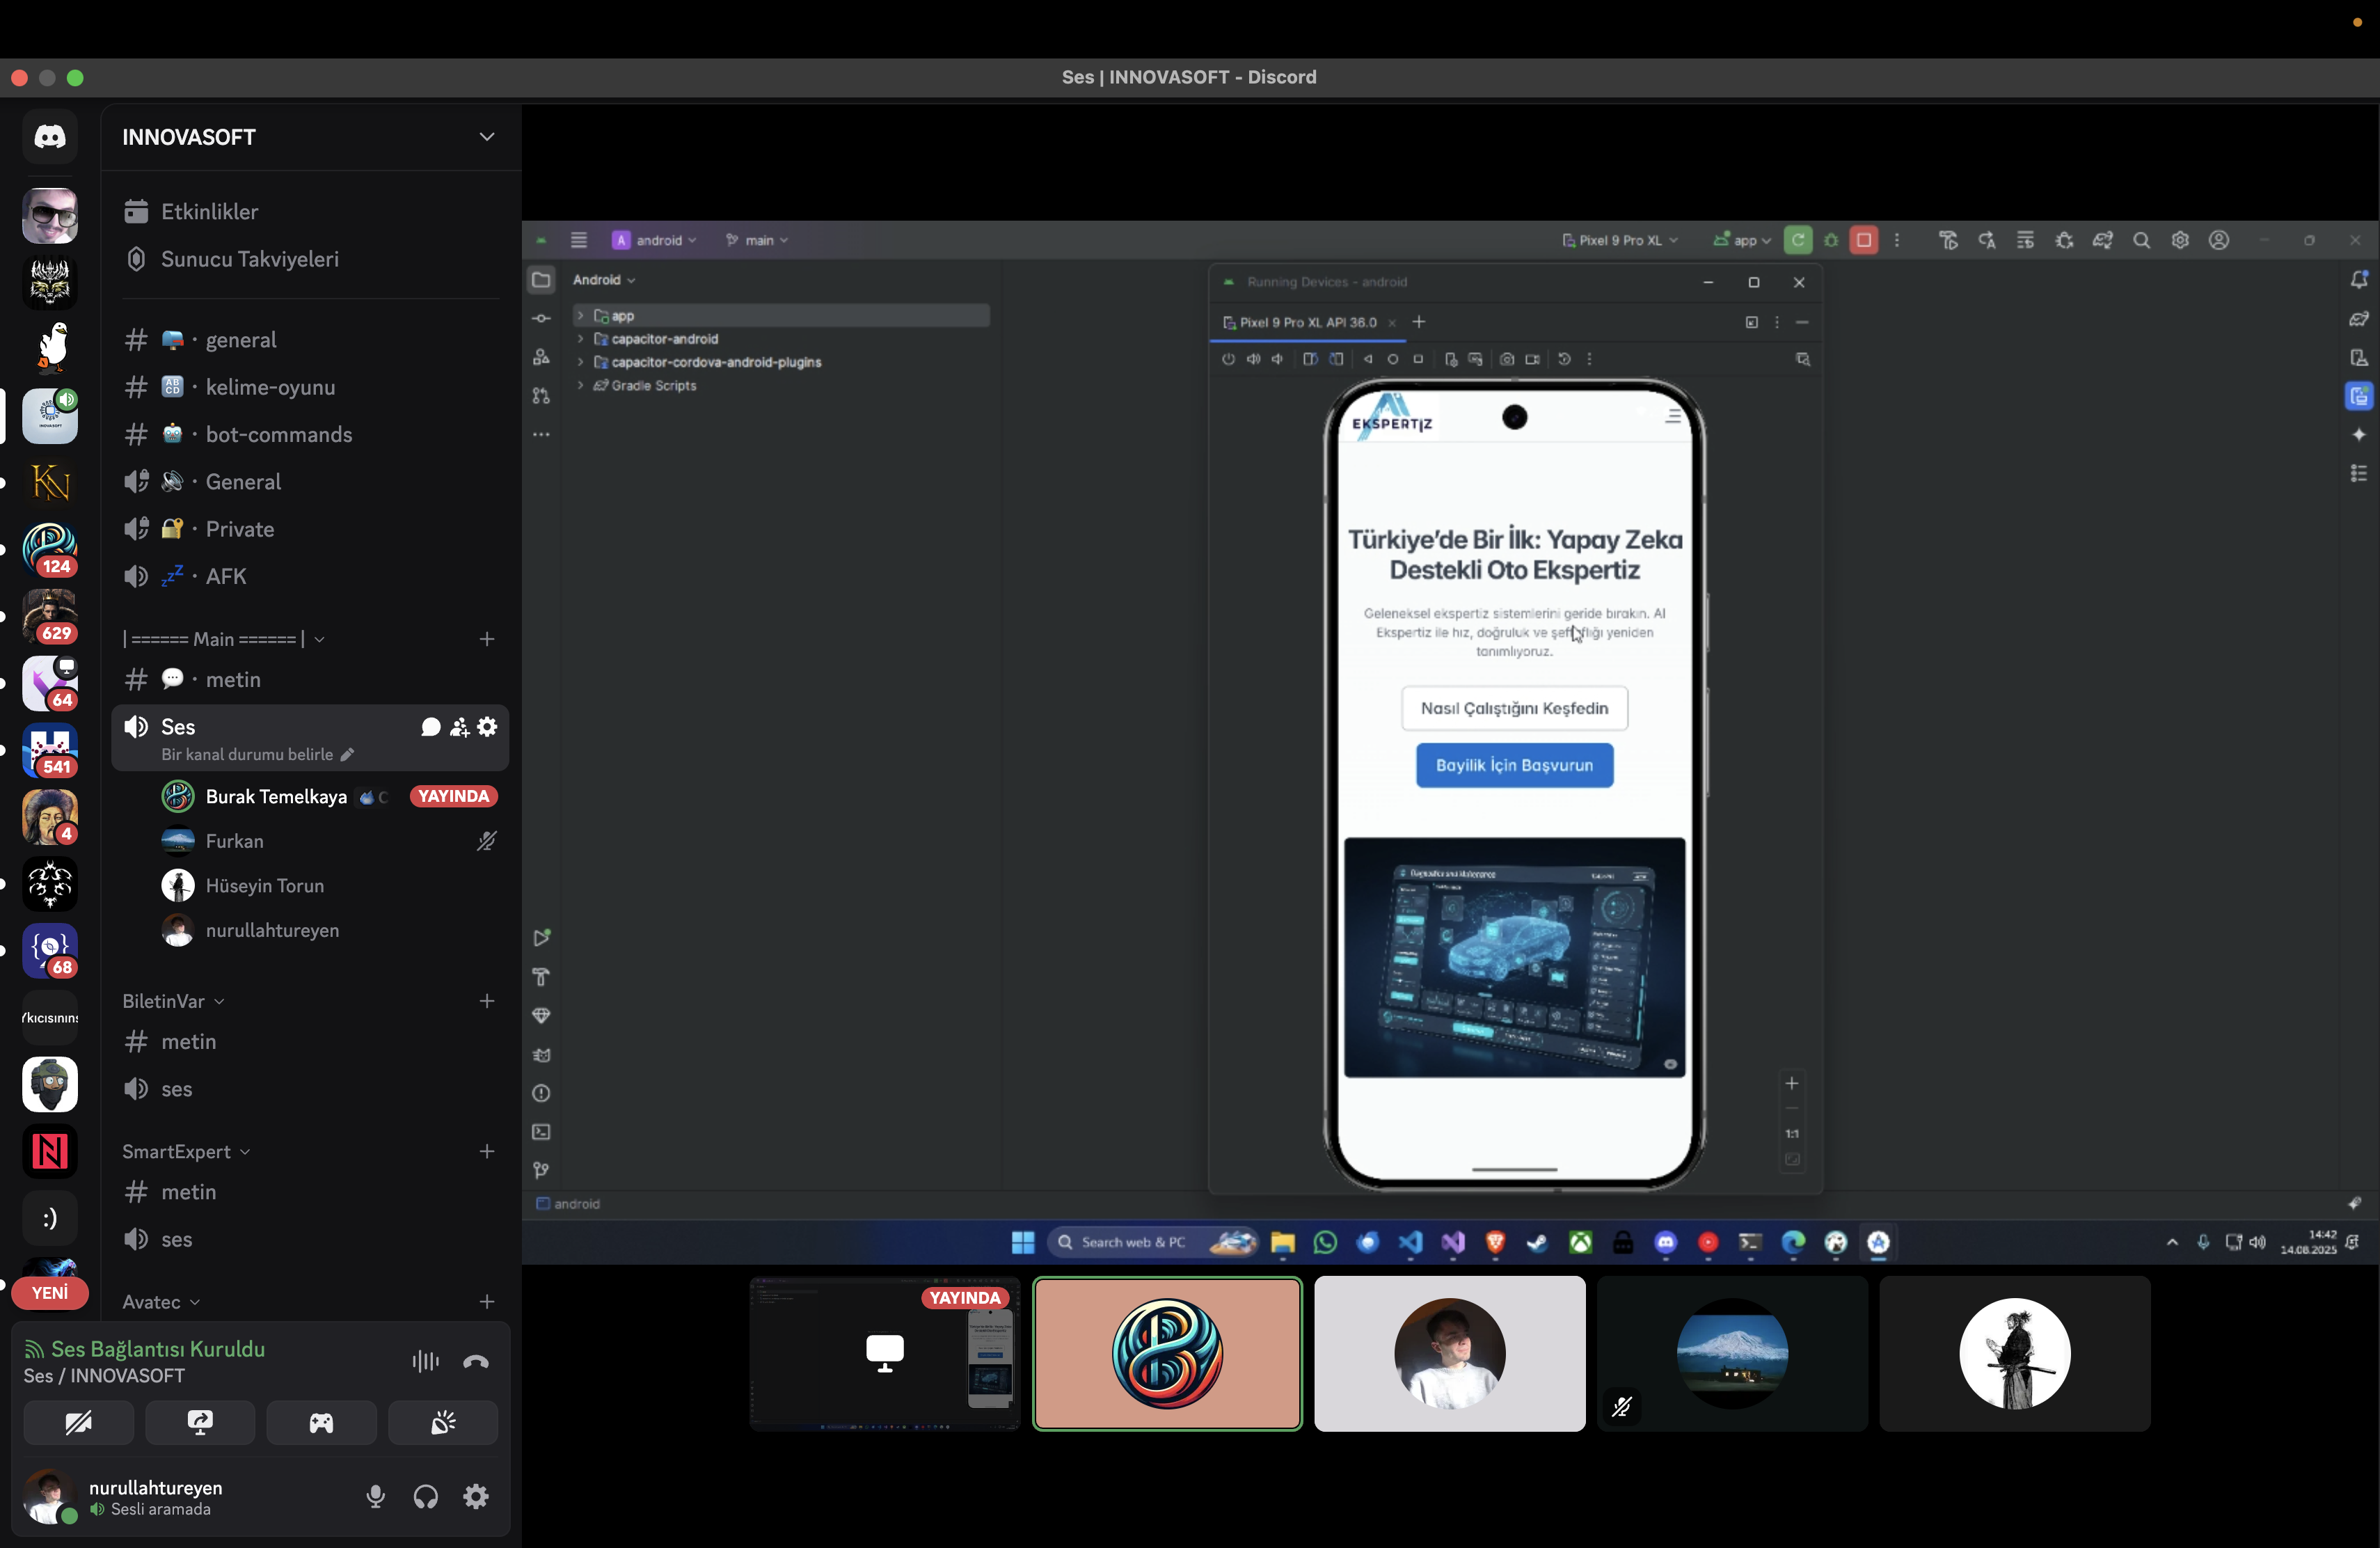Open the soundboard button
This screenshot has height=1548, width=2380.
click(x=443, y=1422)
